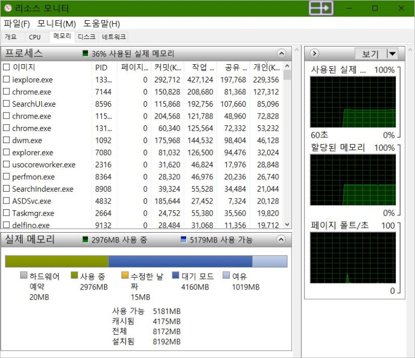Select the 메모리 tab

coord(62,36)
